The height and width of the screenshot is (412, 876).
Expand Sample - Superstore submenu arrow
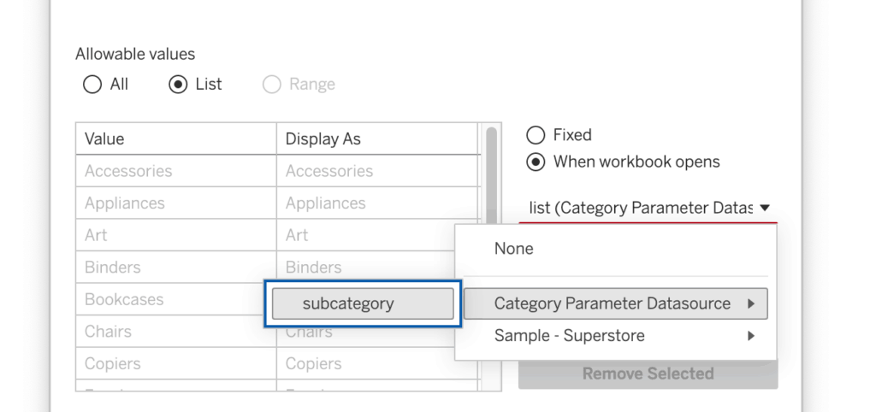[x=750, y=336]
